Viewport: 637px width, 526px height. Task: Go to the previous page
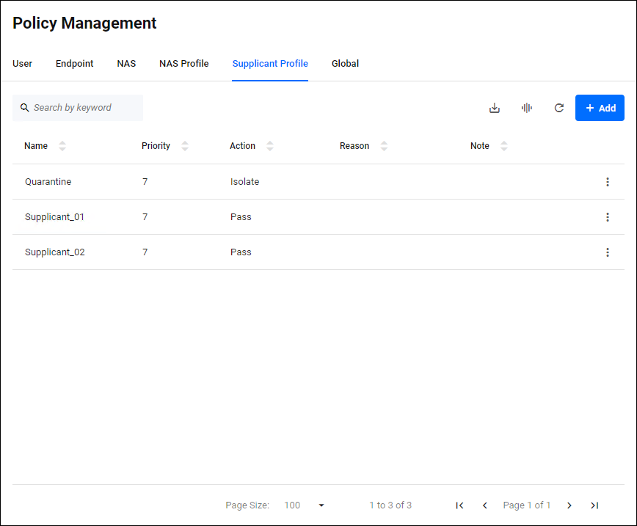click(485, 505)
